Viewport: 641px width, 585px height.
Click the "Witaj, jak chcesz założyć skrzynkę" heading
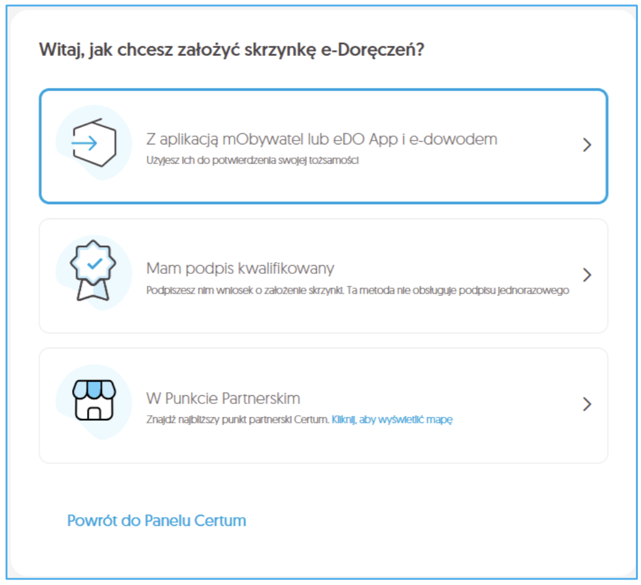point(232,50)
